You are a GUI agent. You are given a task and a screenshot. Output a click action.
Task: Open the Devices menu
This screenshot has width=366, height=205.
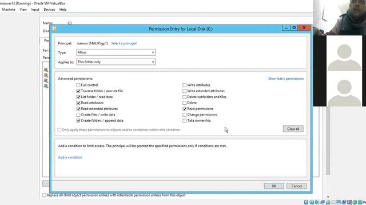(x=49, y=10)
